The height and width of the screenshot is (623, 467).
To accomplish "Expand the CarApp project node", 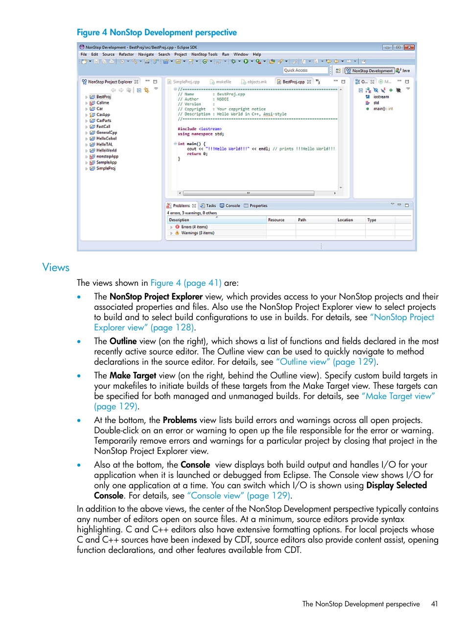I will 87,115.
